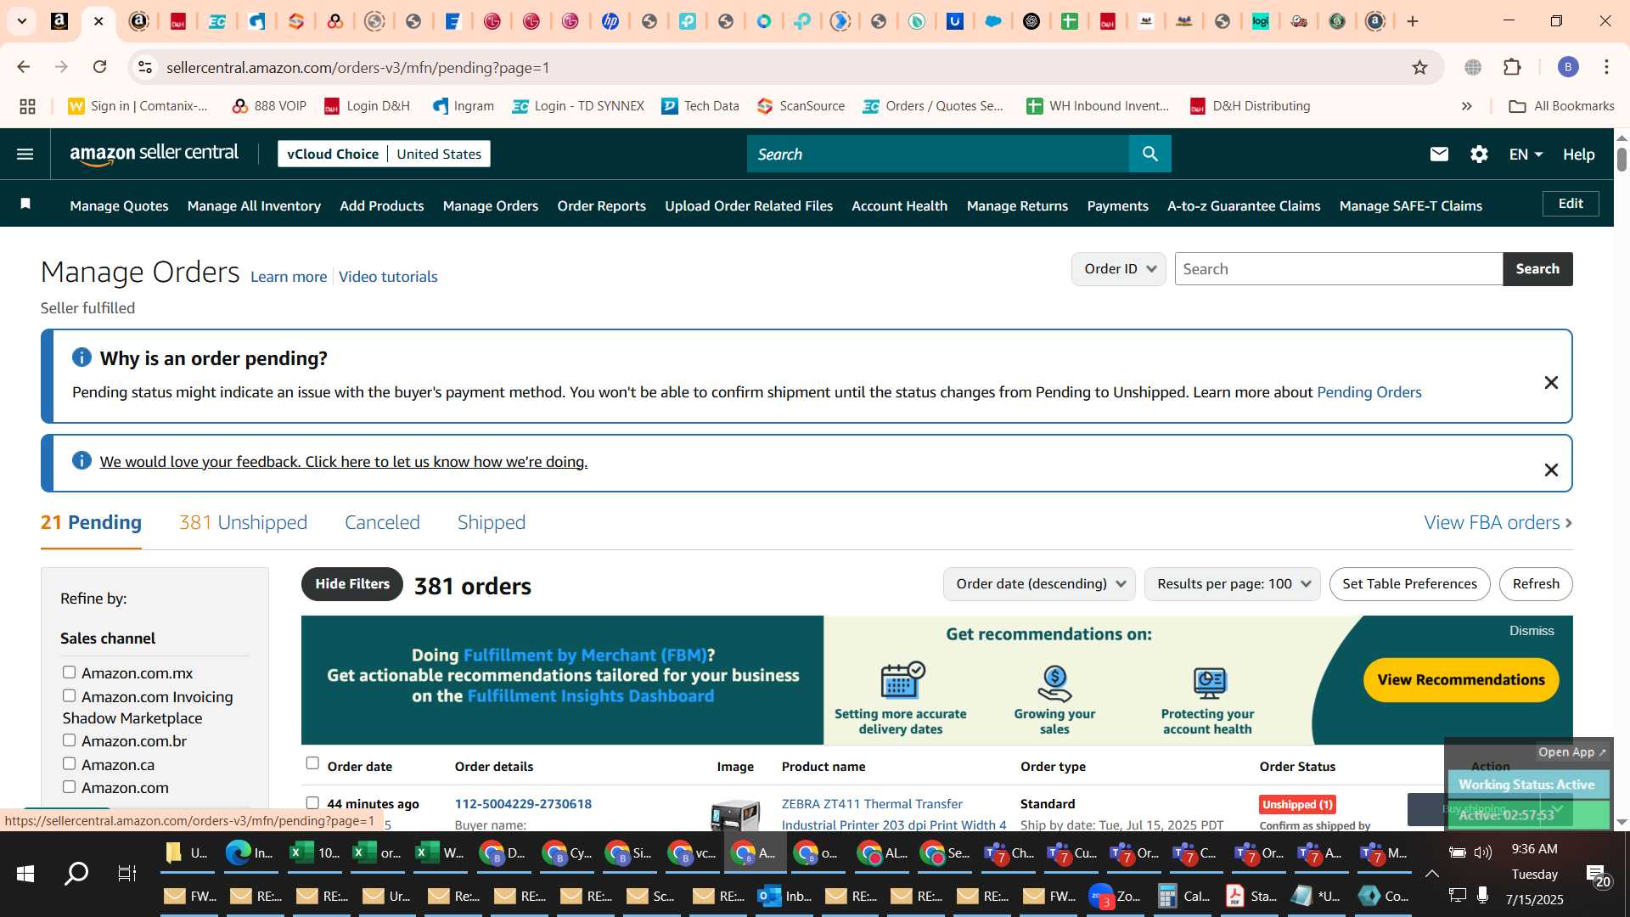1630x917 pixels.
Task: Open Windows taskbar search
Action: [76, 873]
